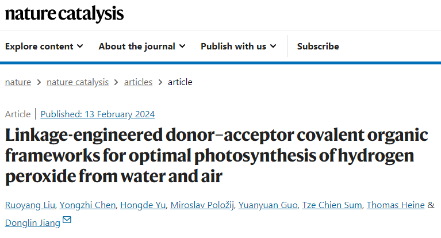Click the Subscribe link
The image size is (441, 238).
pos(318,46)
